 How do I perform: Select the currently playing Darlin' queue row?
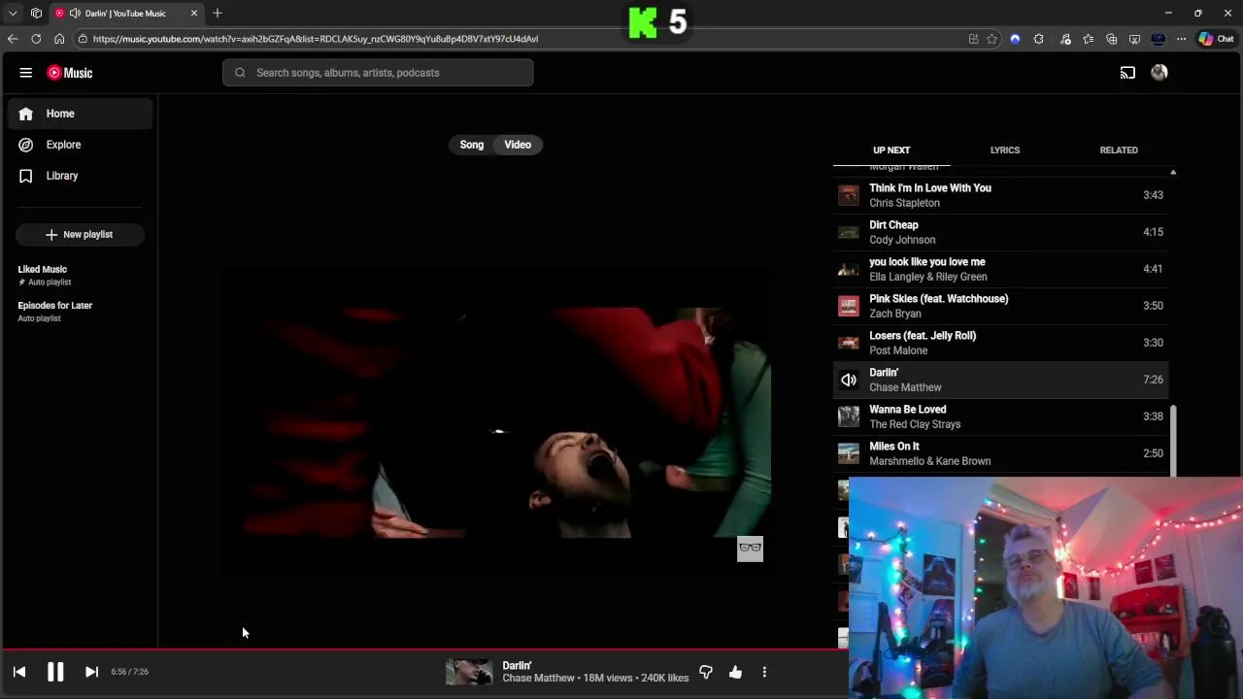pyautogui.click(x=1000, y=380)
